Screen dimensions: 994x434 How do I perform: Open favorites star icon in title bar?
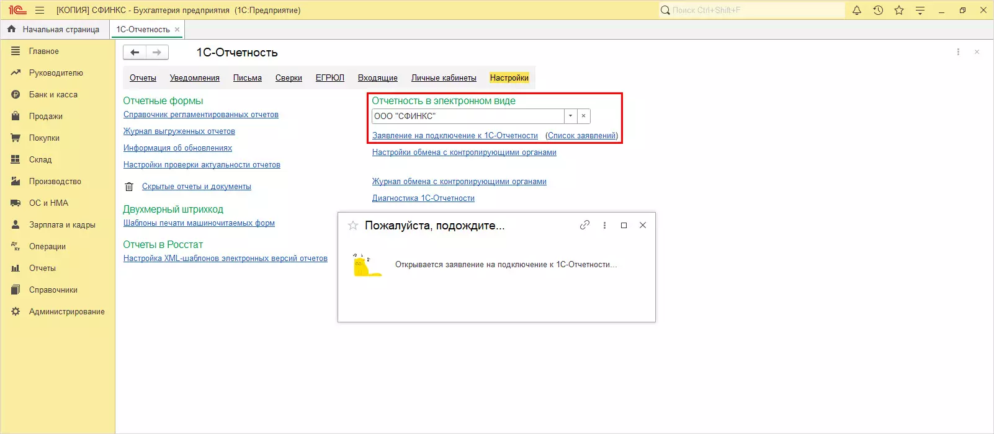pyautogui.click(x=899, y=11)
